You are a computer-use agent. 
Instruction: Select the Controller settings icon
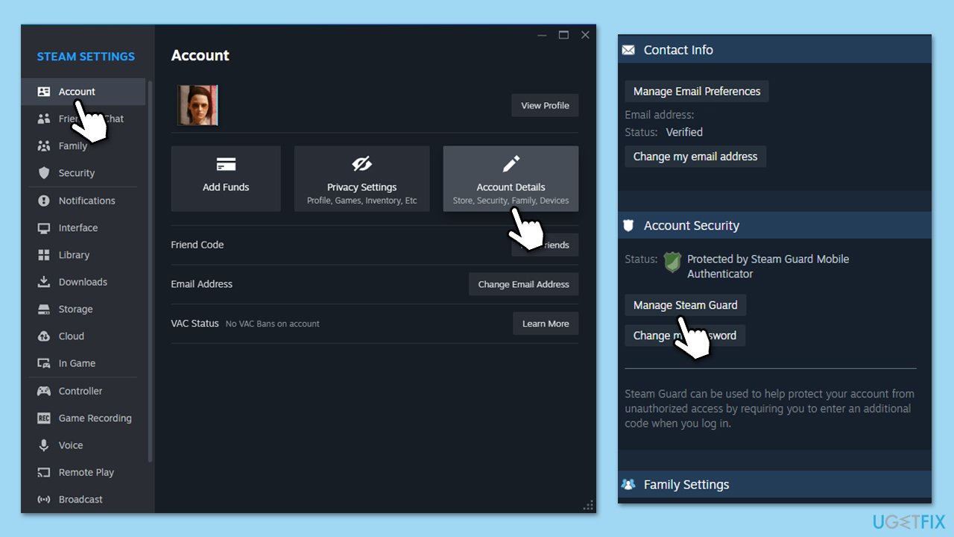(x=44, y=391)
